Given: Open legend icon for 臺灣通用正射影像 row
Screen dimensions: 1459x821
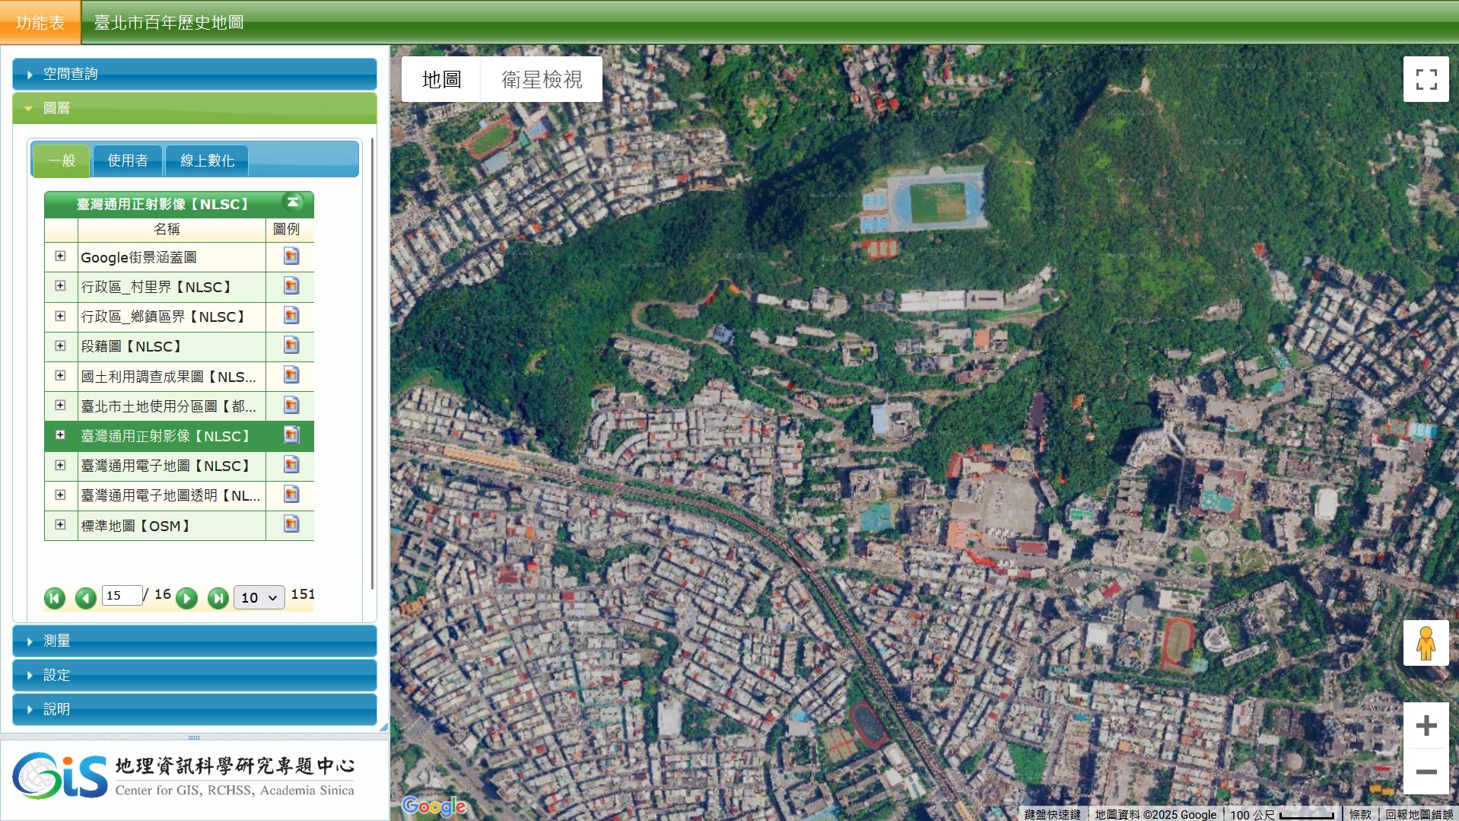Looking at the screenshot, I should tap(291, 435).
